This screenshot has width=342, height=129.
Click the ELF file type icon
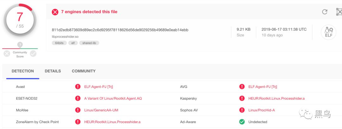pos(329,32)
